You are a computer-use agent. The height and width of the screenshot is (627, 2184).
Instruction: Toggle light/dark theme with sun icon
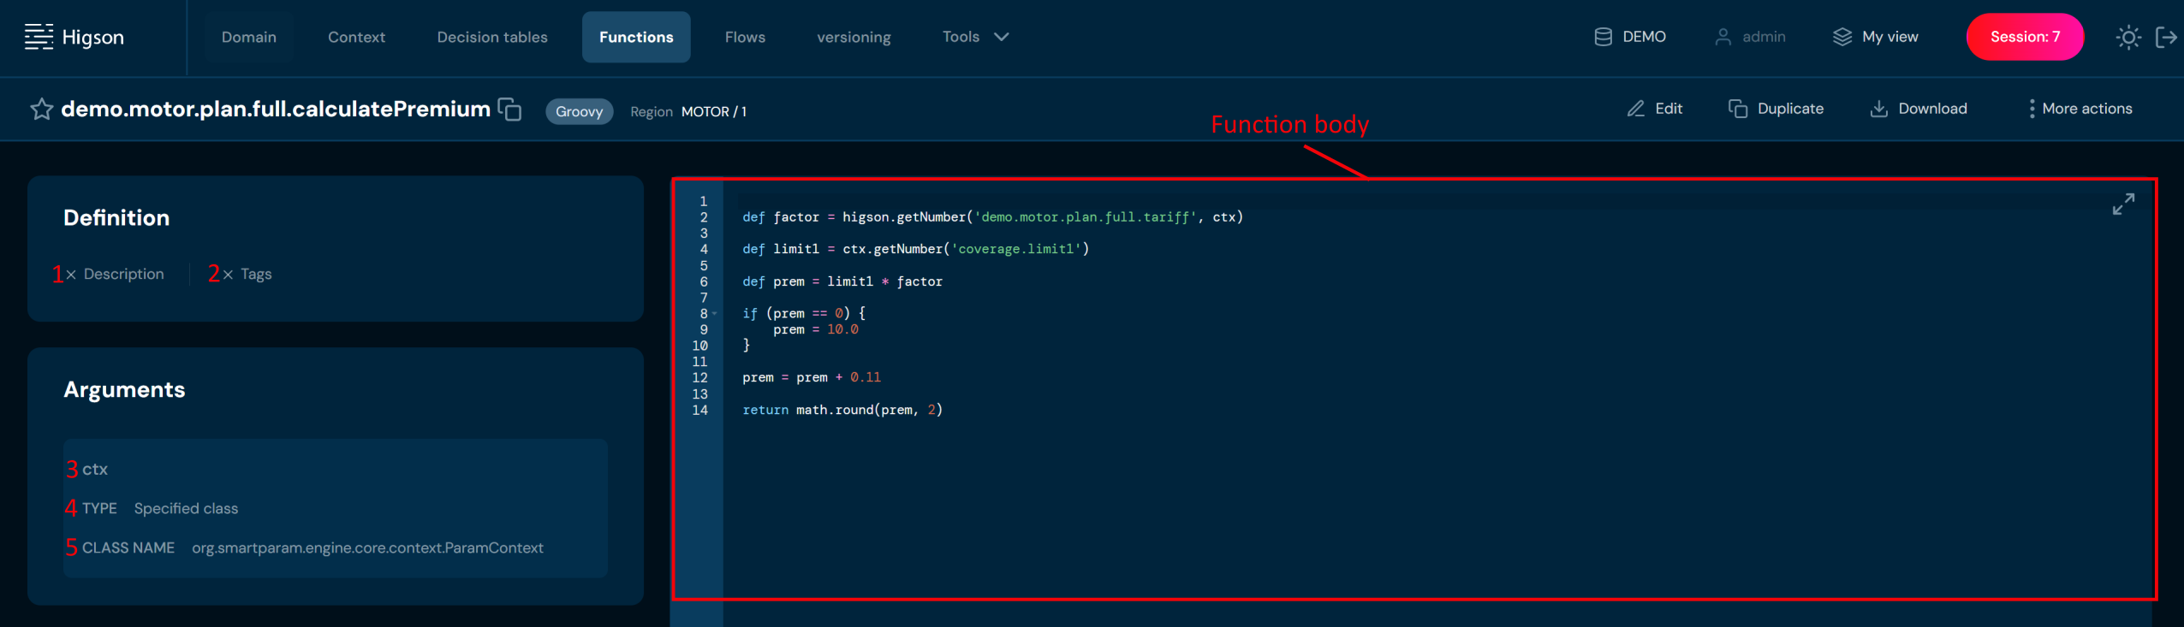click(x=2127, y=37)
